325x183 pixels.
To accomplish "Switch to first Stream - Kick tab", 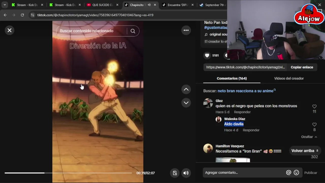I will click(x=27, y=5).
